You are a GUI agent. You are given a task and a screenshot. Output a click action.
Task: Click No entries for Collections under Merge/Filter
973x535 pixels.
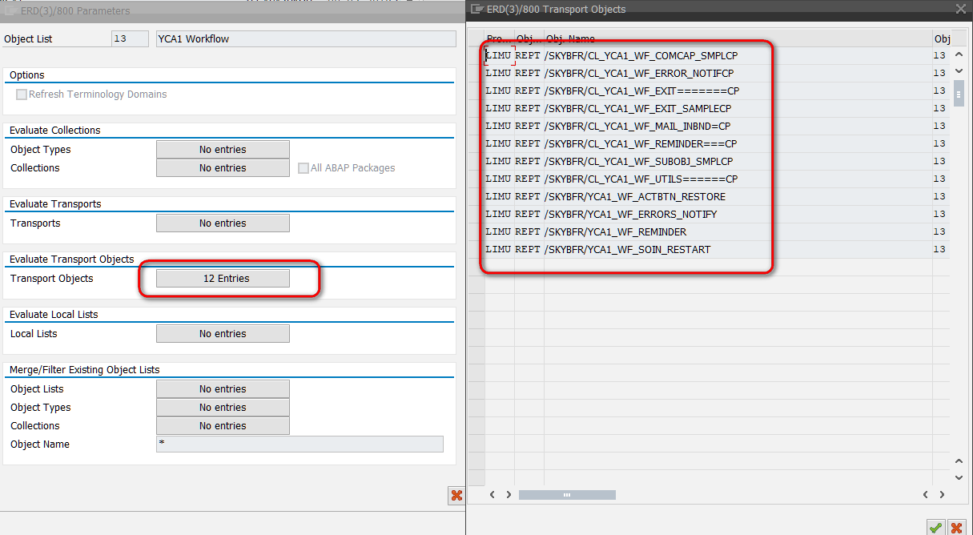223,425
